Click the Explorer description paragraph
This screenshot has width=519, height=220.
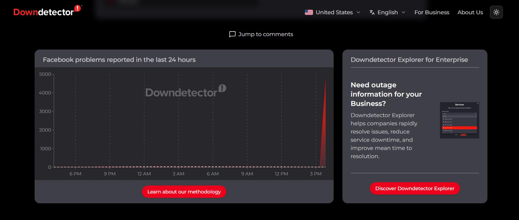click(384, 136)
